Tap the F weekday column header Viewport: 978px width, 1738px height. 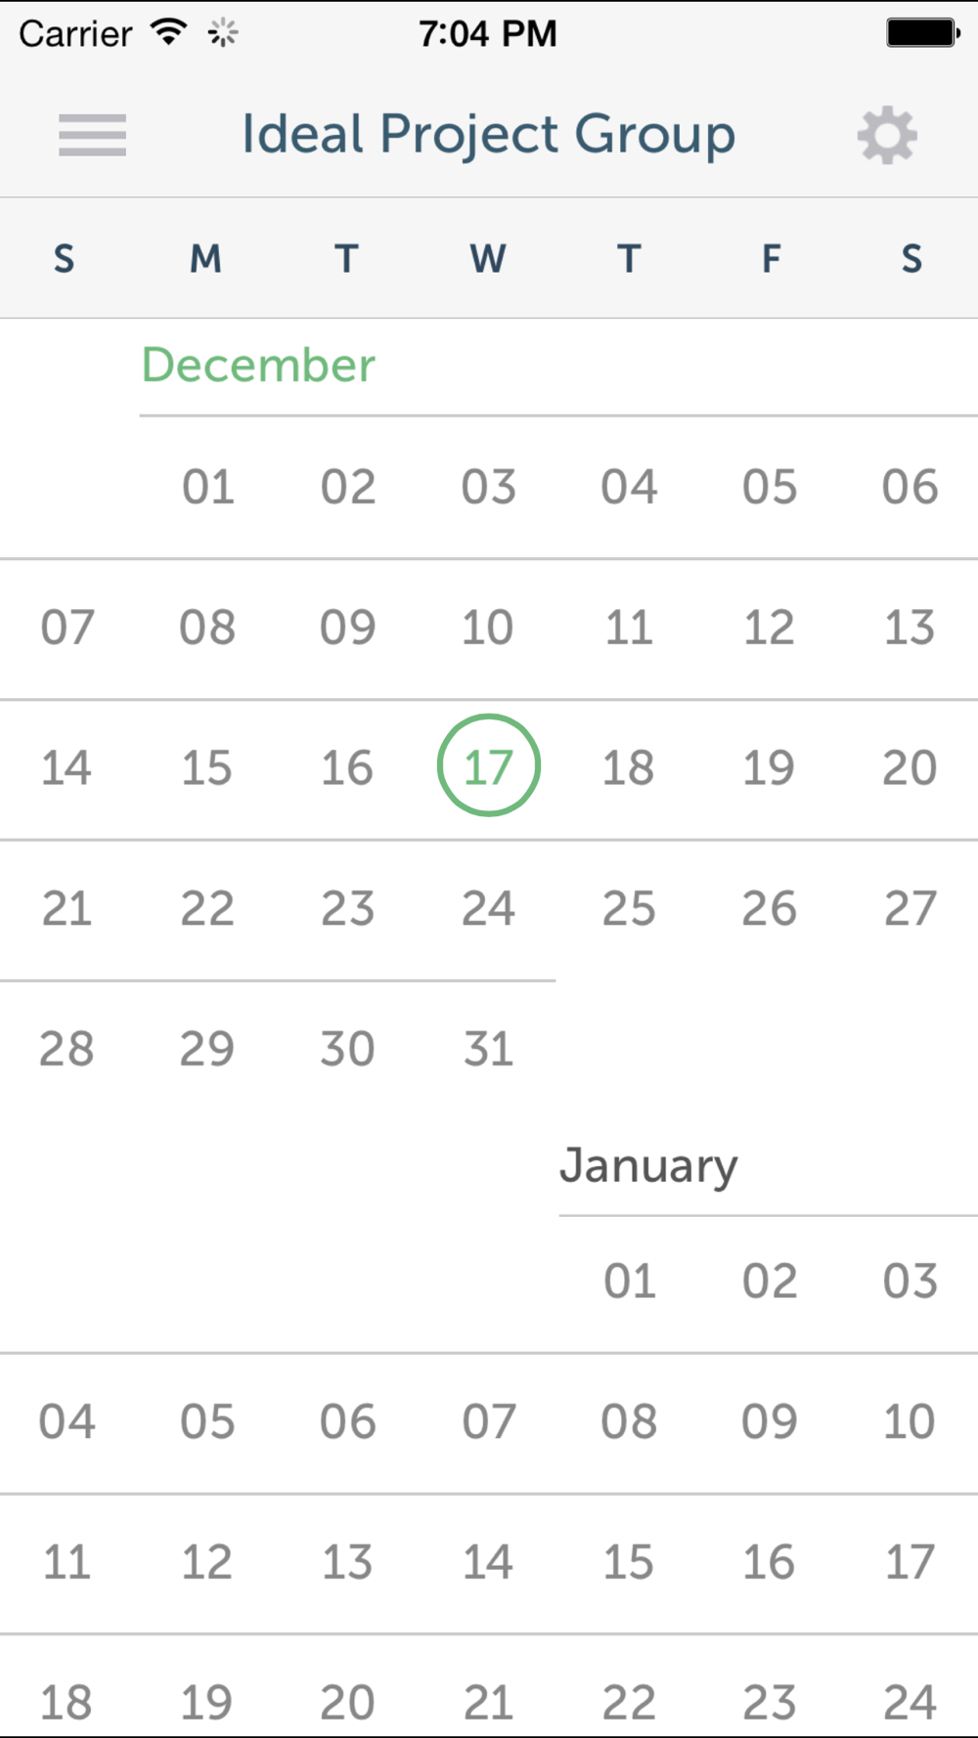pyautogui.click(x=771, y=259)
